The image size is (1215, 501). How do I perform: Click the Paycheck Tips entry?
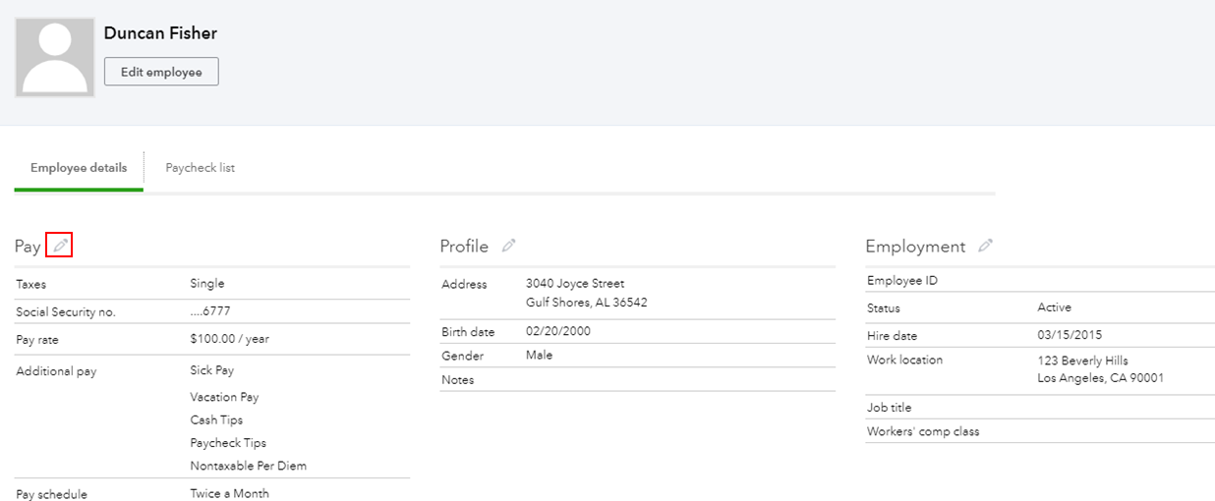coord(228,443)
